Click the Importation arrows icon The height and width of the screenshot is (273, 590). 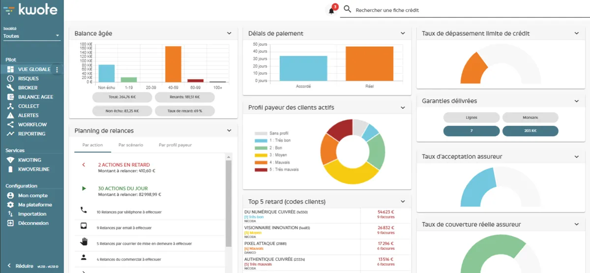click(x=10, y=214)
